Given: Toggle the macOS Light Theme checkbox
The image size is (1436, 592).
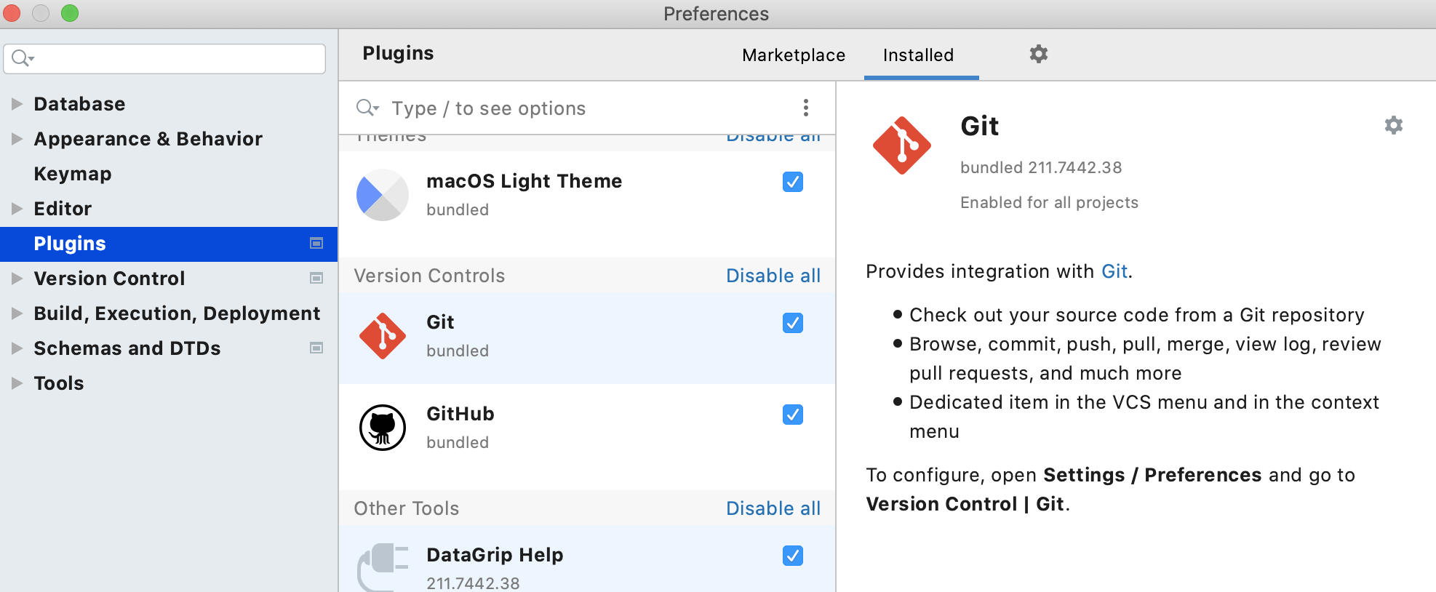Looking at the screenshot, I should 793,182.
